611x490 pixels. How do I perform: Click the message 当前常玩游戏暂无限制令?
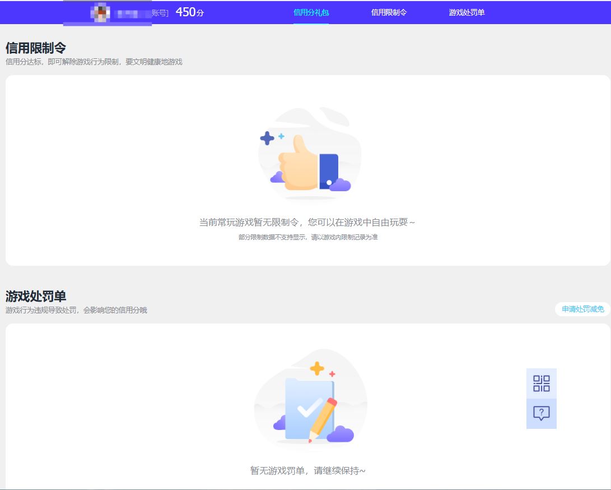(x=307, y=223)
